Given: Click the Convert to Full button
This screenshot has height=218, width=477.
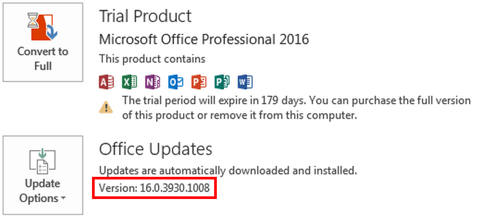Looking at the screenshot, I should tap(43, 42).
